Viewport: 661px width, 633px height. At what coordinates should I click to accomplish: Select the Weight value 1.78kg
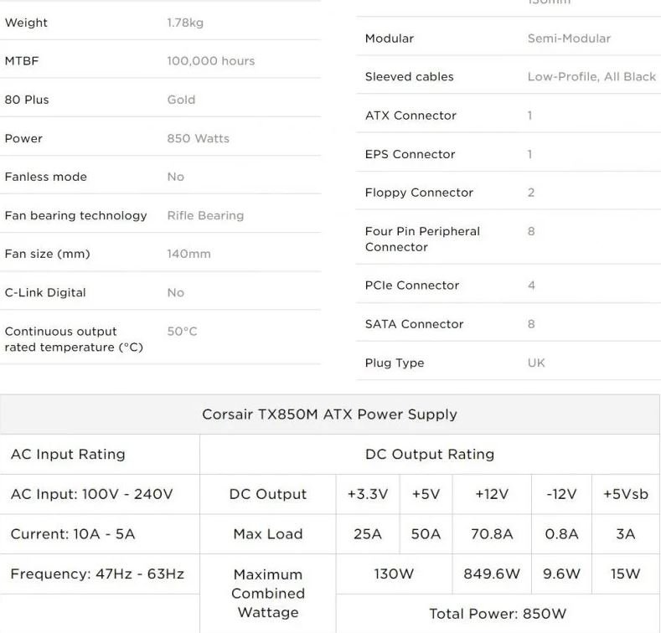[x=185, y=23]
